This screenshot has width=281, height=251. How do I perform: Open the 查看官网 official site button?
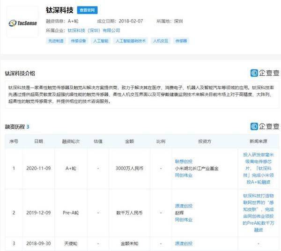87,10
